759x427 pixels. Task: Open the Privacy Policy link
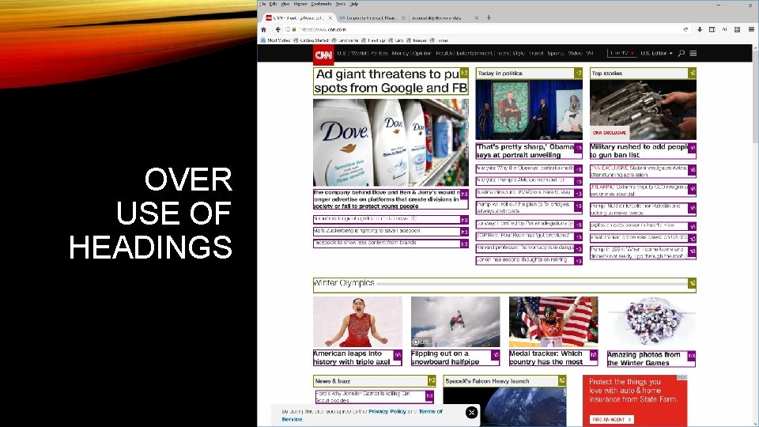[x=387, y=411]
